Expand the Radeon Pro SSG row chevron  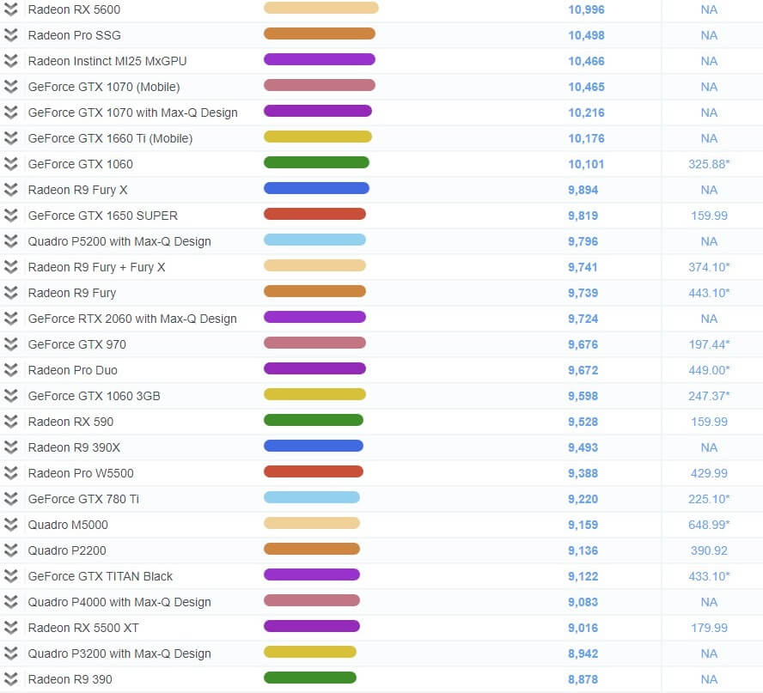[x=10, y=35]
